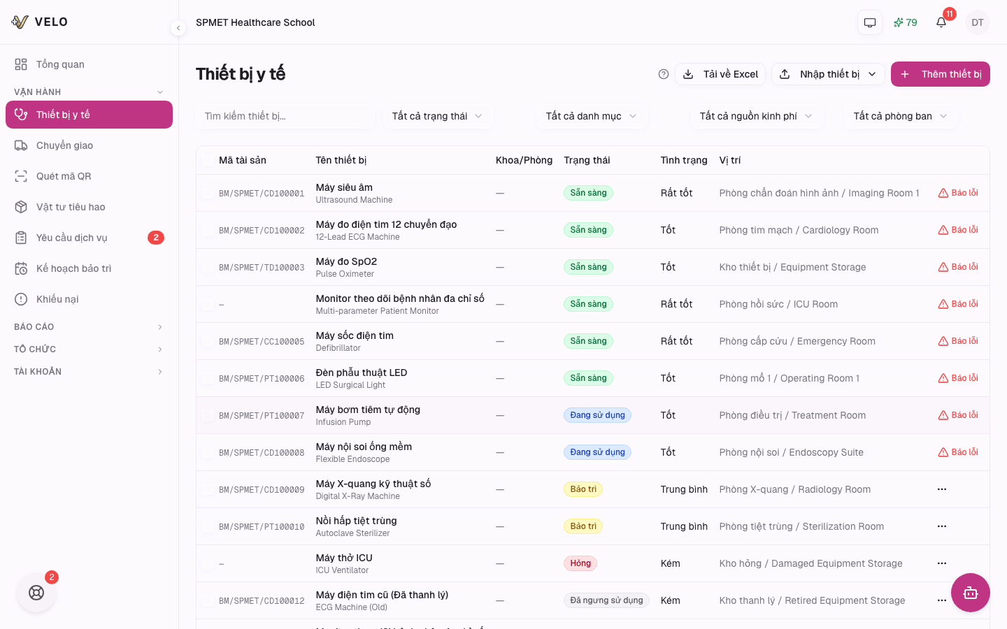Open the three-dots menu for Máy thở ICU
Viewport: 1007px width, 629px height.
point(941,563)
